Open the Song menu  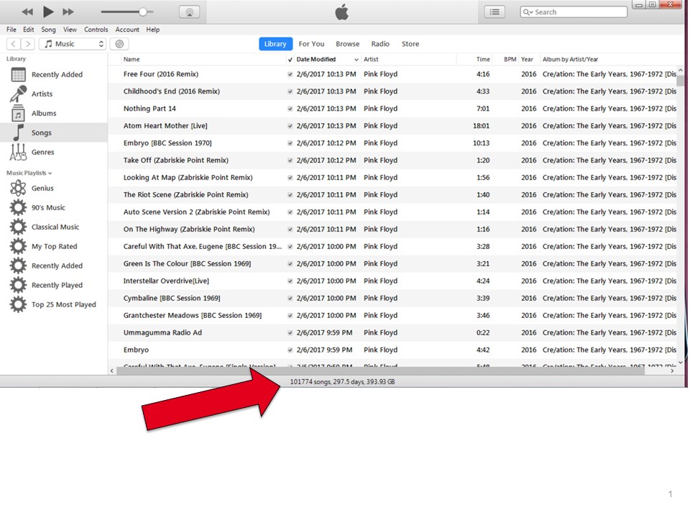click(48, 29)
